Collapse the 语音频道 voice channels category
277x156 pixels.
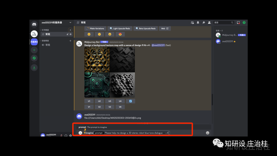[x=45, y=41]
